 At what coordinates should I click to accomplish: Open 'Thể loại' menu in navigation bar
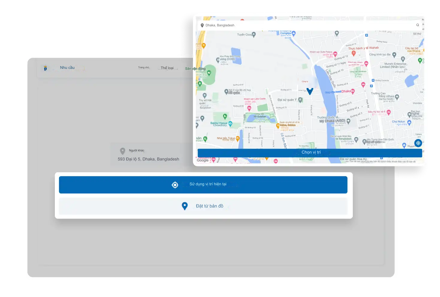[x=167, y=68]
